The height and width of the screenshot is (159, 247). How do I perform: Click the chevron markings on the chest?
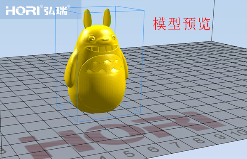104,66
